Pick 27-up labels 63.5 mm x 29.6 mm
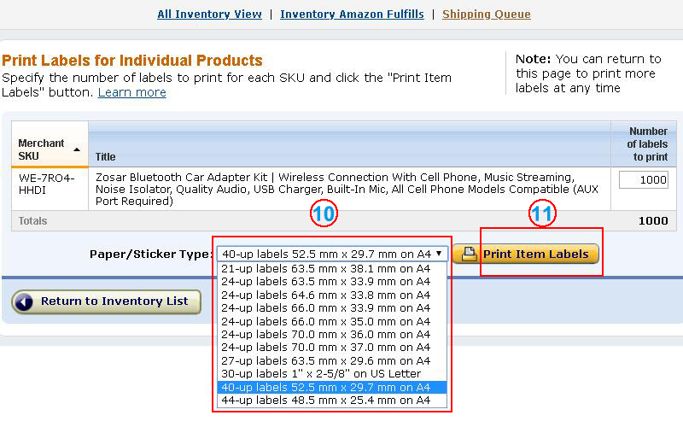The width and height of the screenshot is (683, 427). pyautogui.click(x=325, y=360)
